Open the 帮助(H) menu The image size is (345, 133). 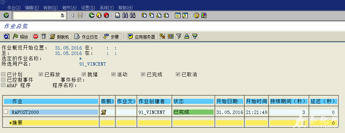(x=125, y=8)
